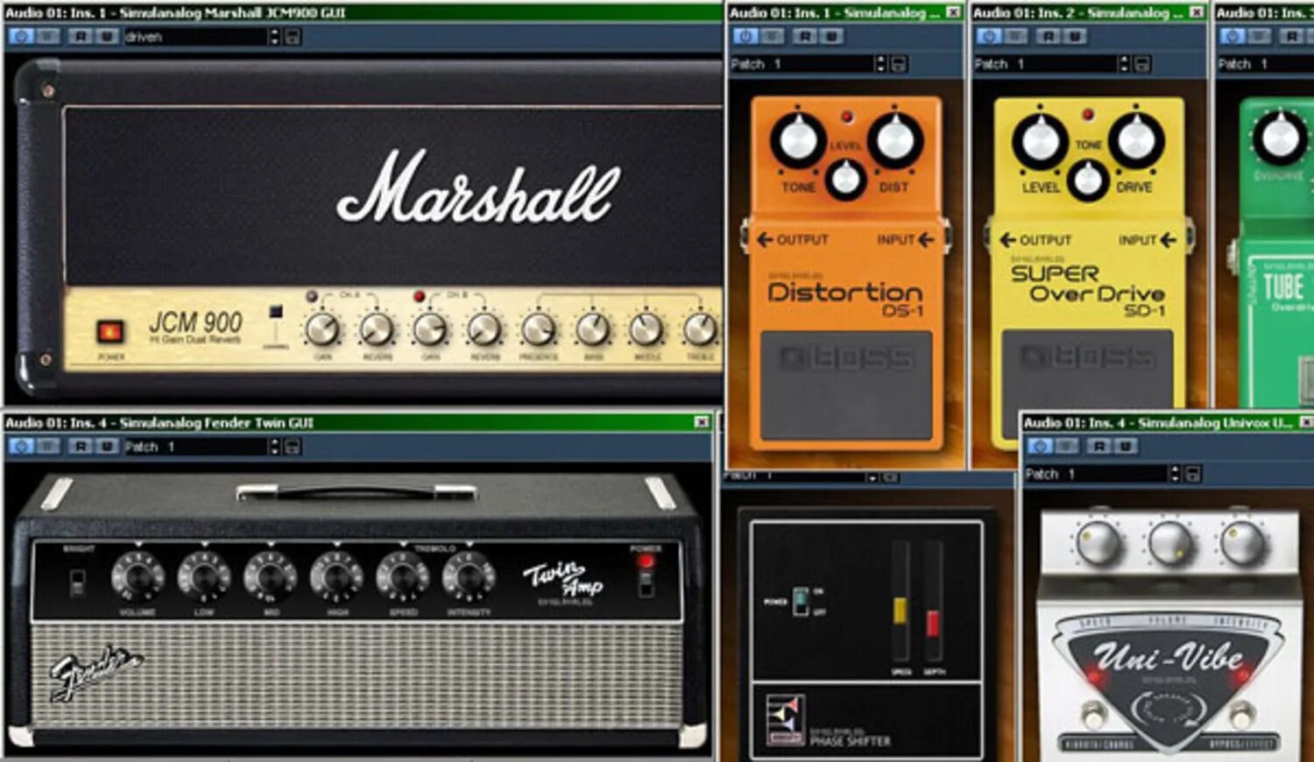Screen dimensions: 1314x762
Task: Click the yellow Speed slider on Phase Shifter
Action: point(901,610)
